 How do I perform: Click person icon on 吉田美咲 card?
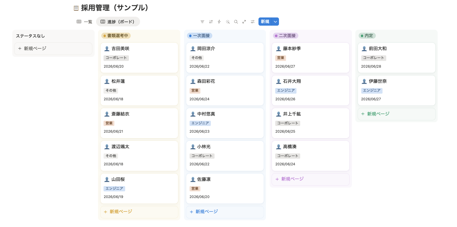coord(107,49)
